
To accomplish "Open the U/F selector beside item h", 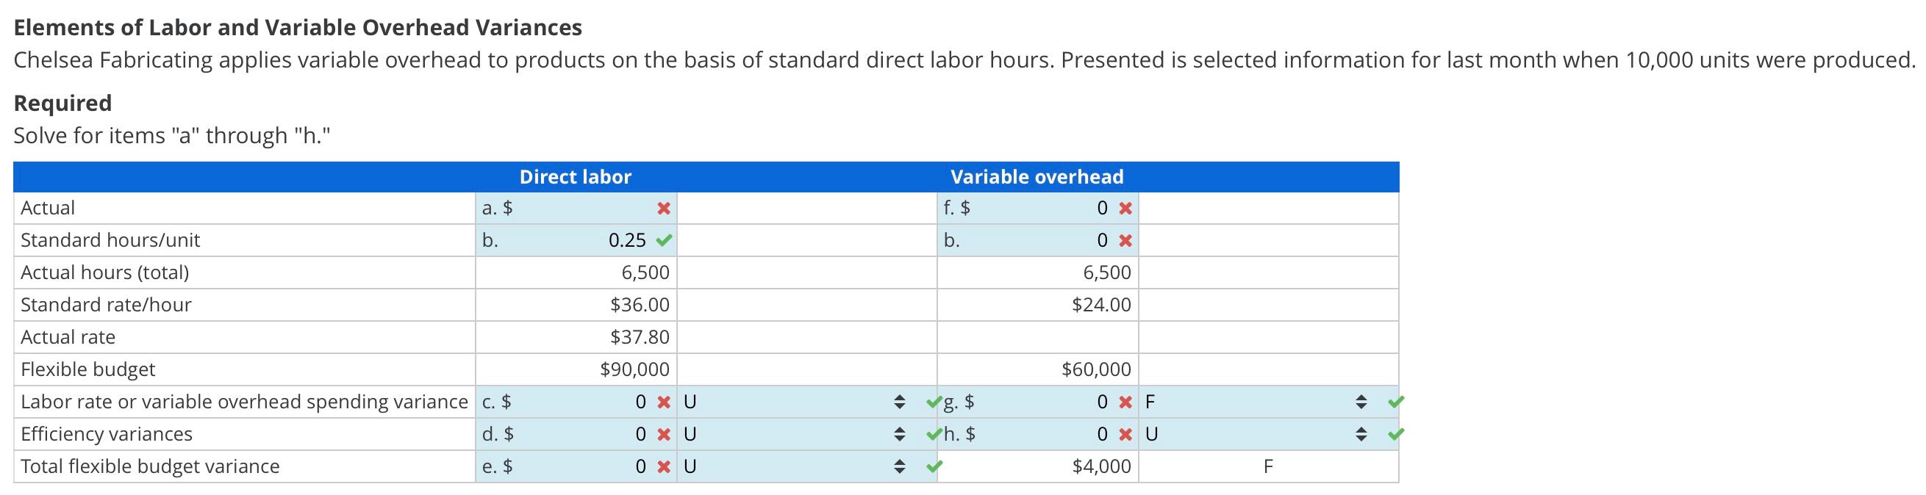I will (1362, 434).
